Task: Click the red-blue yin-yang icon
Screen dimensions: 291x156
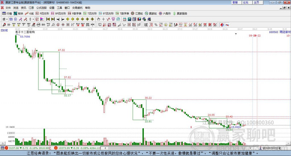Action: coord(222,25)
